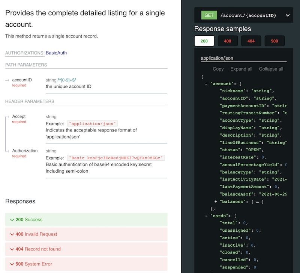Click the Basic authorization example token
Screen dimensions: 300x273
[x=116, y=158]
